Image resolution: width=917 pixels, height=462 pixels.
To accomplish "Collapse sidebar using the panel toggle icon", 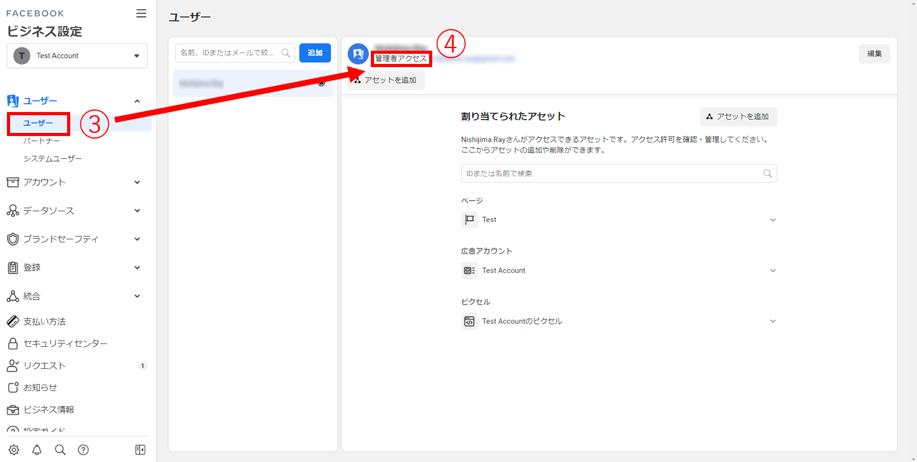I will [x=140, y=450].
